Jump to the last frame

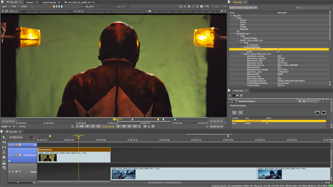point(135,126)
